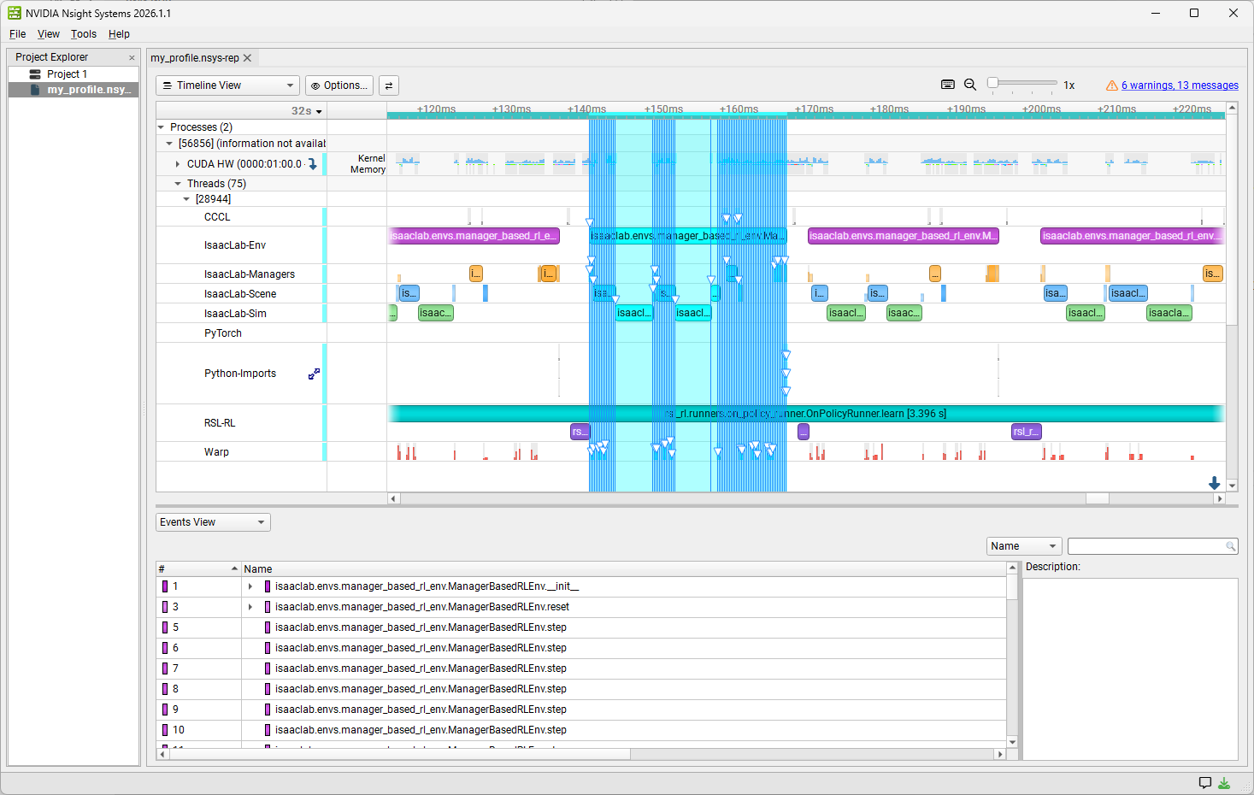Open the 32s time scale dropdown
This screenshot has width=1254, height=795.
pos(307,111)
